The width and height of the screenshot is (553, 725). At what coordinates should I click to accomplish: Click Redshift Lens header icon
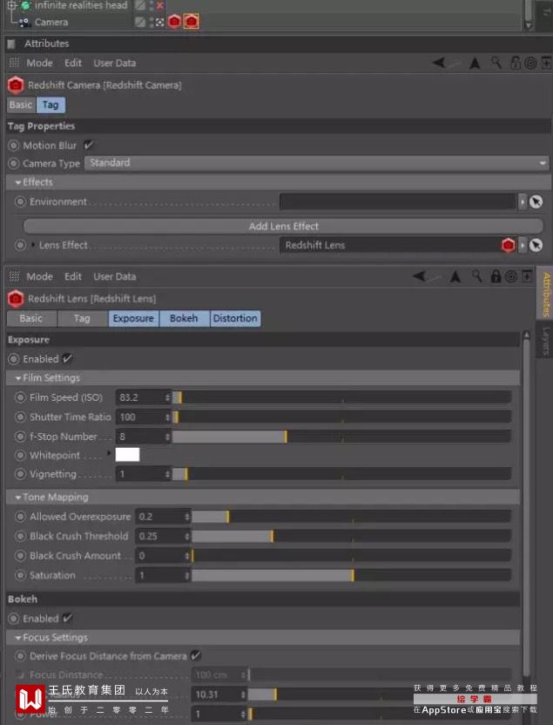[x=16, y=299]
